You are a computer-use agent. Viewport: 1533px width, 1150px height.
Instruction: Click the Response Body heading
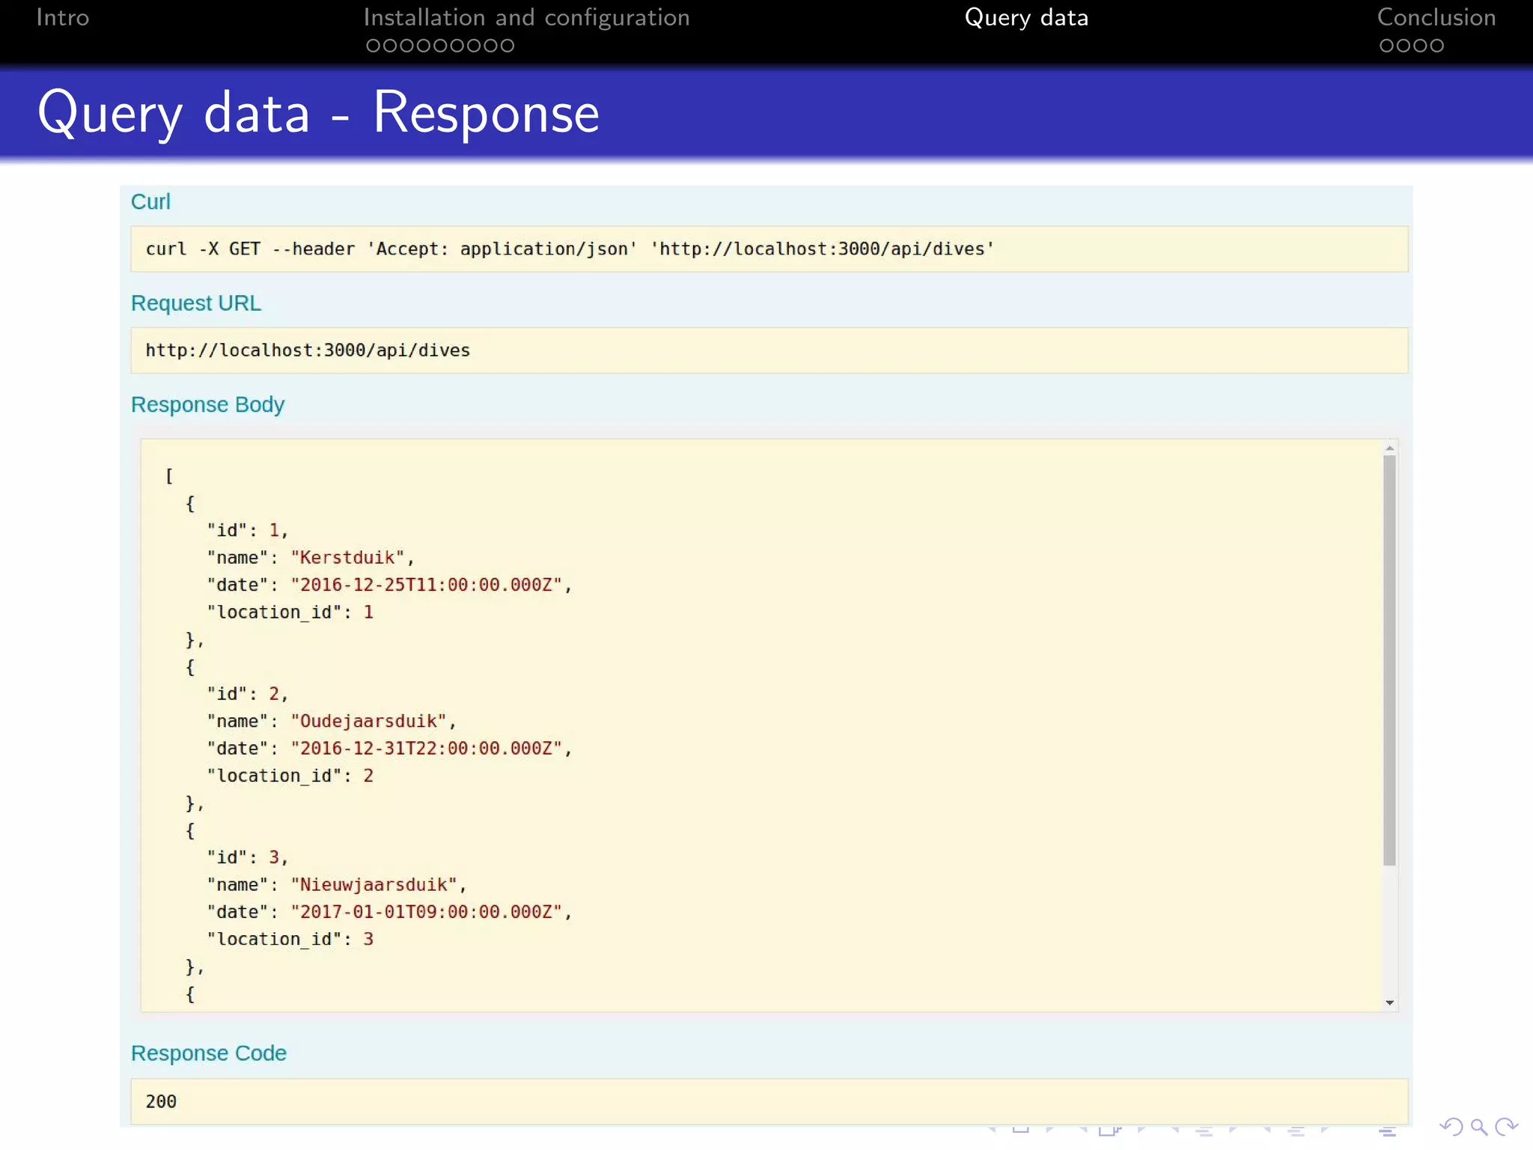coord(207,404)
